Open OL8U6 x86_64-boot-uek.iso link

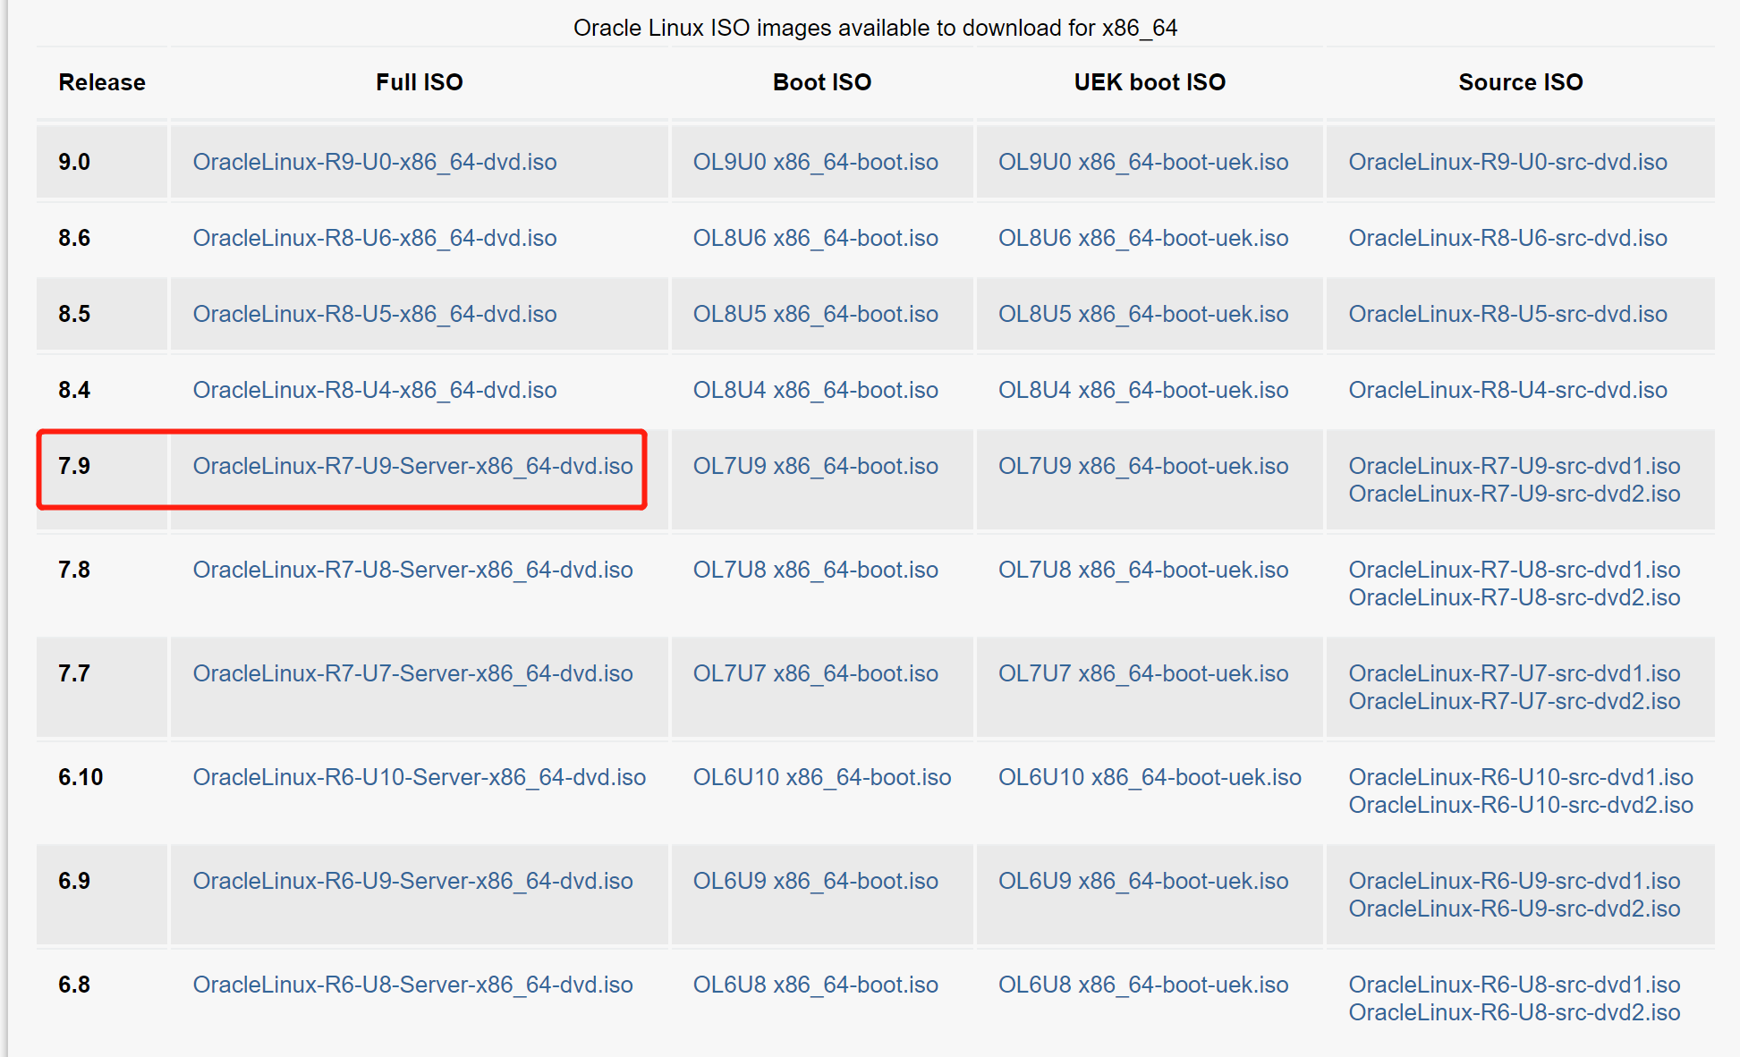pyautogui.click(x=1142, y=238)
